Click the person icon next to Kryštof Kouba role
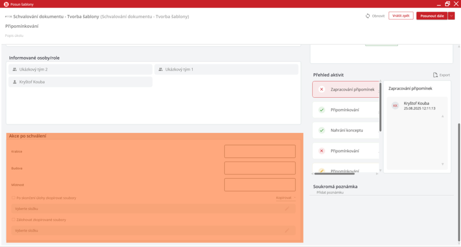461x247 pixels. pos(14,82)
